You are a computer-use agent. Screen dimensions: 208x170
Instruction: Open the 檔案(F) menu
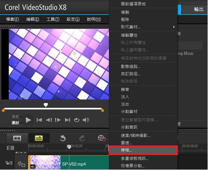(13, 19)
